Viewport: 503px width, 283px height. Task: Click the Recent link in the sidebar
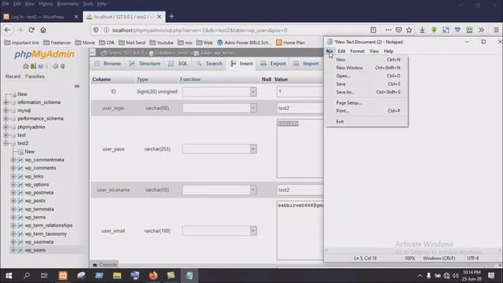point(13,76)
